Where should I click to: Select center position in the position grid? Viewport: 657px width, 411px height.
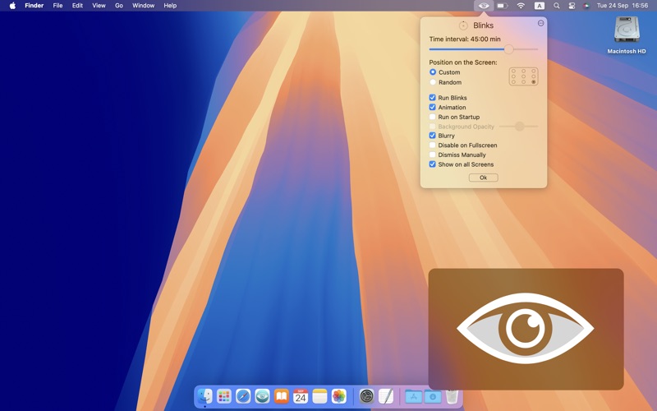[x=523, y=76]
